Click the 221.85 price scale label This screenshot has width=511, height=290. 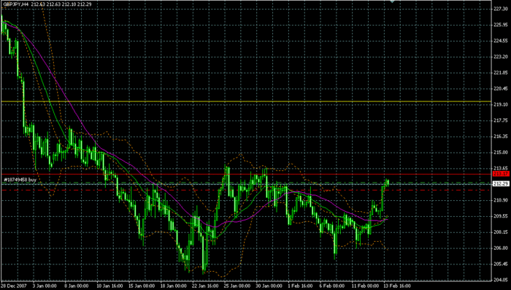(x=501, y=72)
